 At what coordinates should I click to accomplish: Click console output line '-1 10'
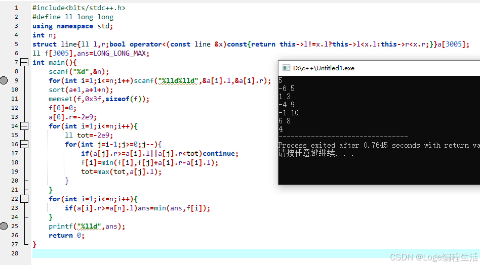(289, 113)
